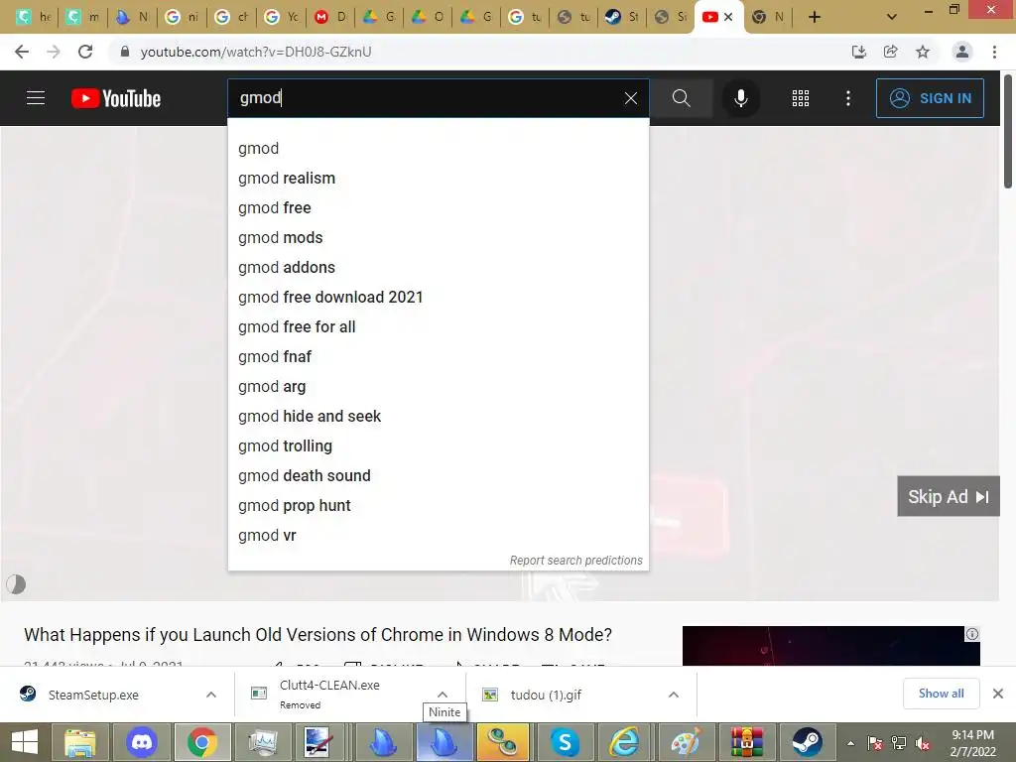Click the install app icon in the address bar
Image resolution: width=1016 pixels, height=762 pixels.
pyautogui.click(x=858, y=52)
